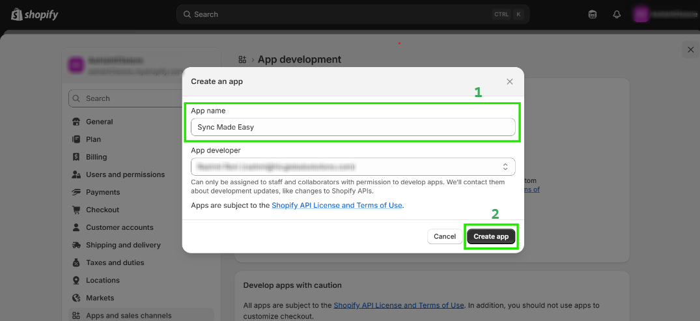The width and height of the screenshot is (700, 321).
Task: Go to Shipping and delivery settings
Action: [123, 245]
